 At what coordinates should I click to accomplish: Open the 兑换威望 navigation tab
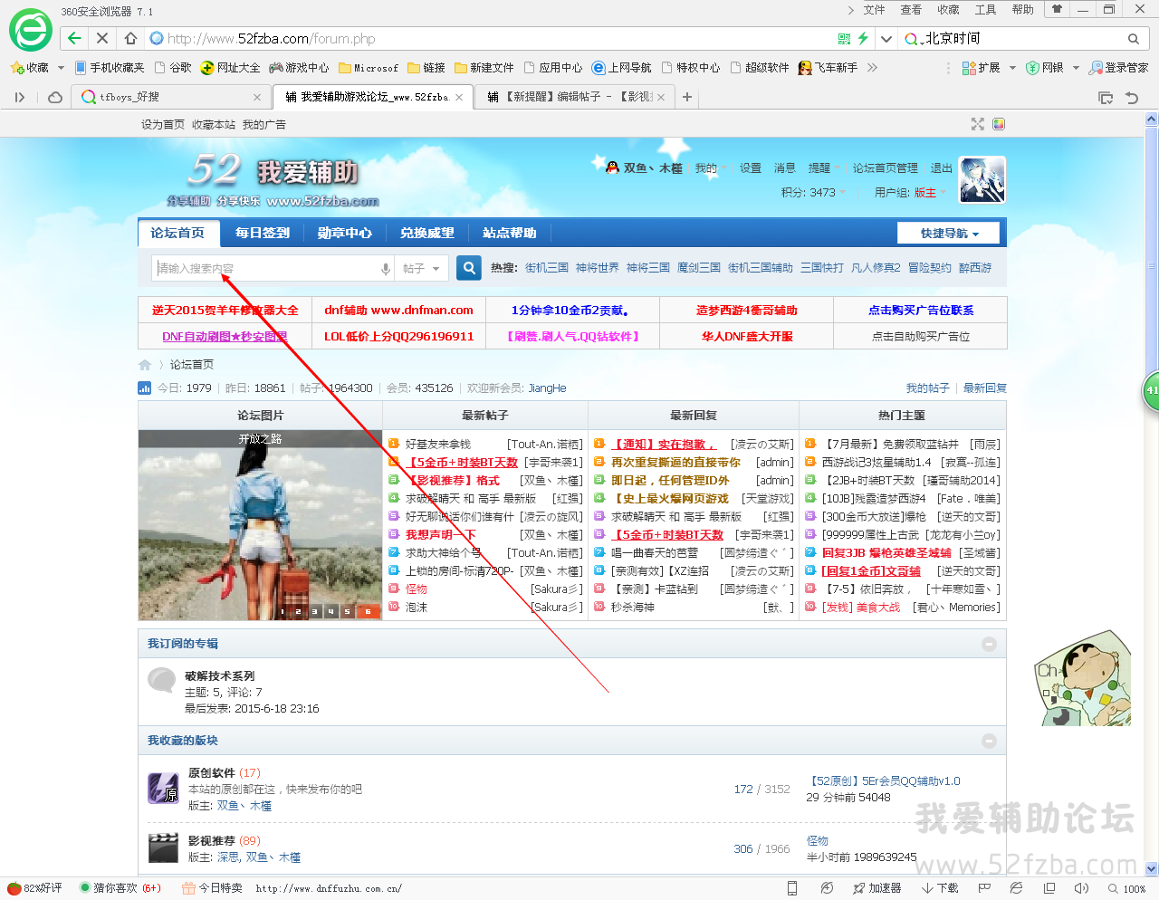pos(427,234)
